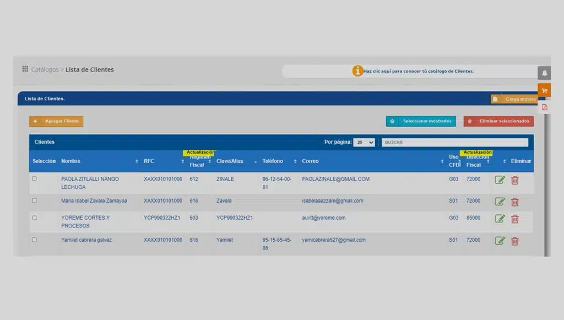Open the orange shopping cart icon

pos(544,90)
